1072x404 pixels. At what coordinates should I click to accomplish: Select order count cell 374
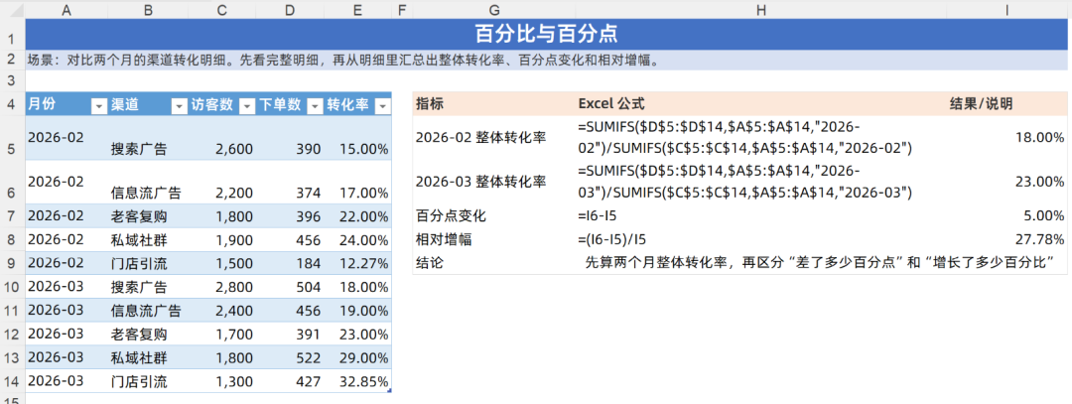(x=291, y=181)
